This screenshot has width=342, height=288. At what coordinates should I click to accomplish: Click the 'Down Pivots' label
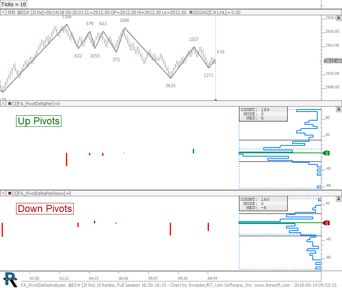[x=45, y=209]
